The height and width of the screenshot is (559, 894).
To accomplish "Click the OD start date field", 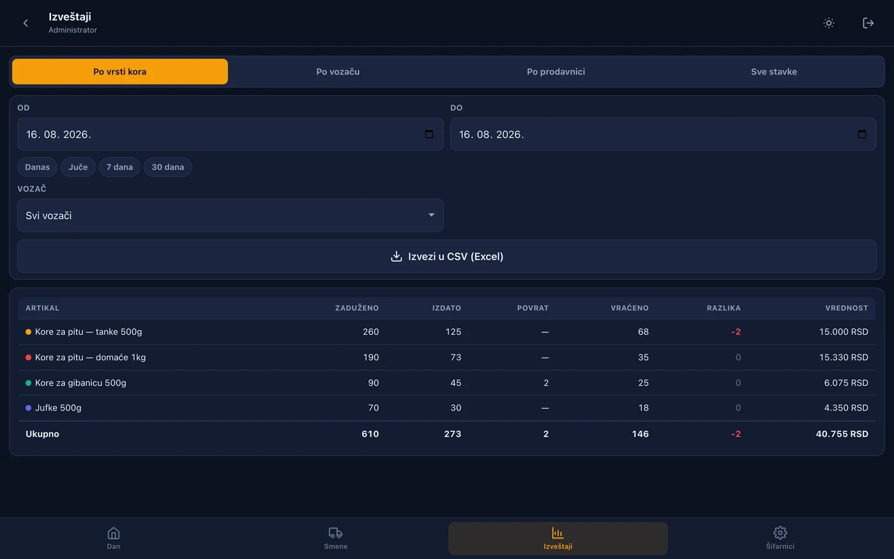I will (231, 134).
